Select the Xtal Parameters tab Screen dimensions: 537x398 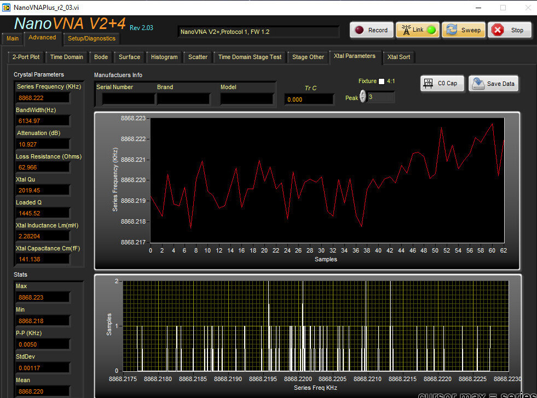point(355,56)
